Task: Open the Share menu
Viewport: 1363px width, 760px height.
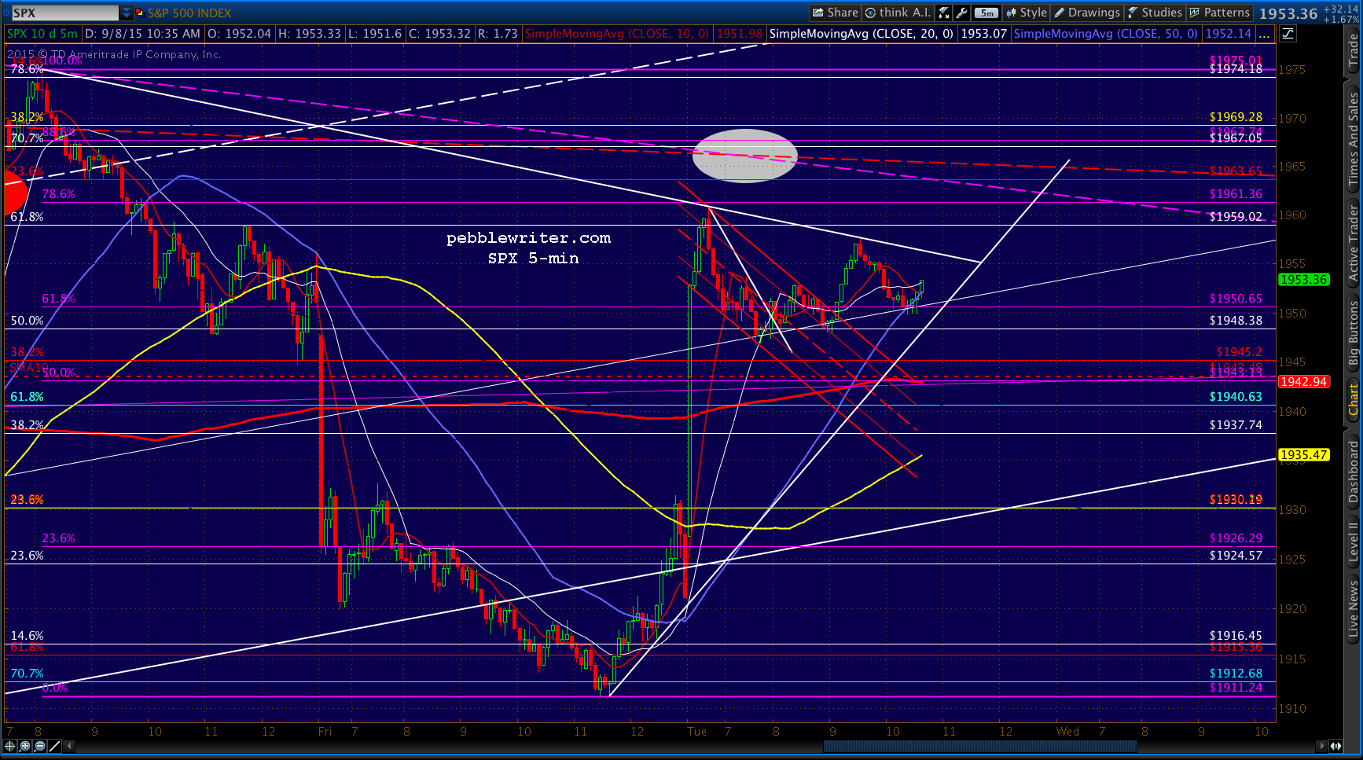Action: (x=835, y=13)
